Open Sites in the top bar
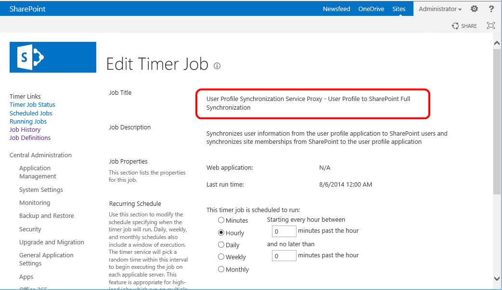 coord(399,9)
